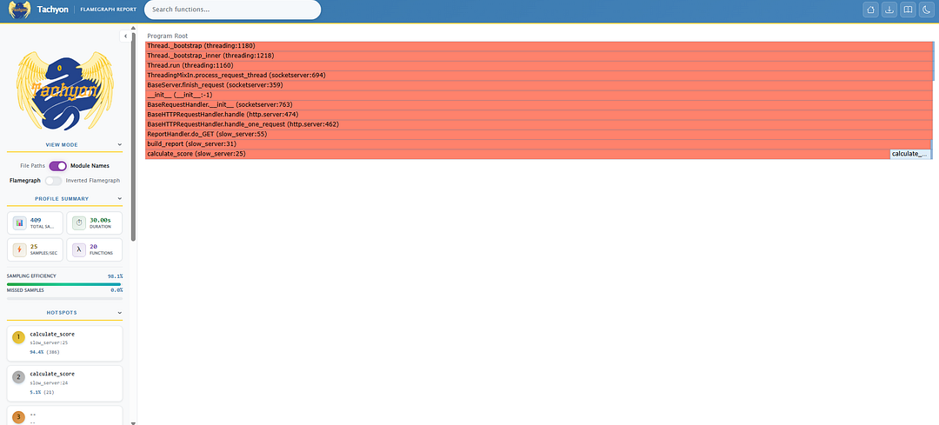Open hotspot card calculate_score slow_server:25

(64, 345)
